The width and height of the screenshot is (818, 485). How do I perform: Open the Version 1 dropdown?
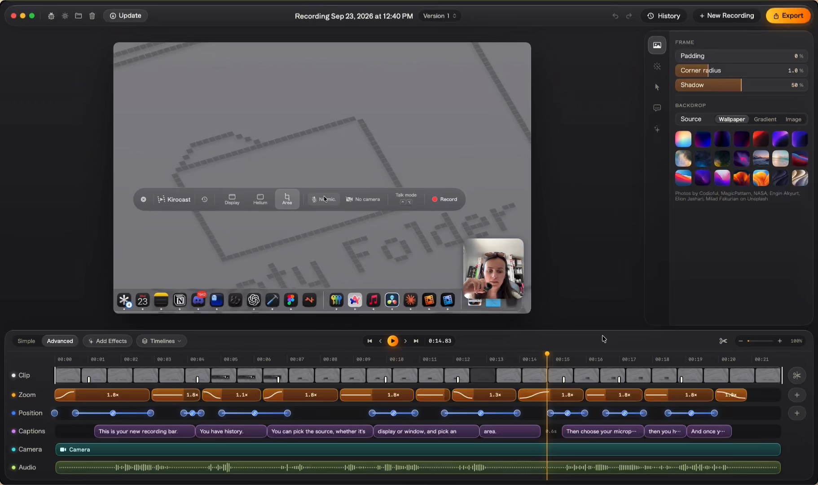point(440,16)
